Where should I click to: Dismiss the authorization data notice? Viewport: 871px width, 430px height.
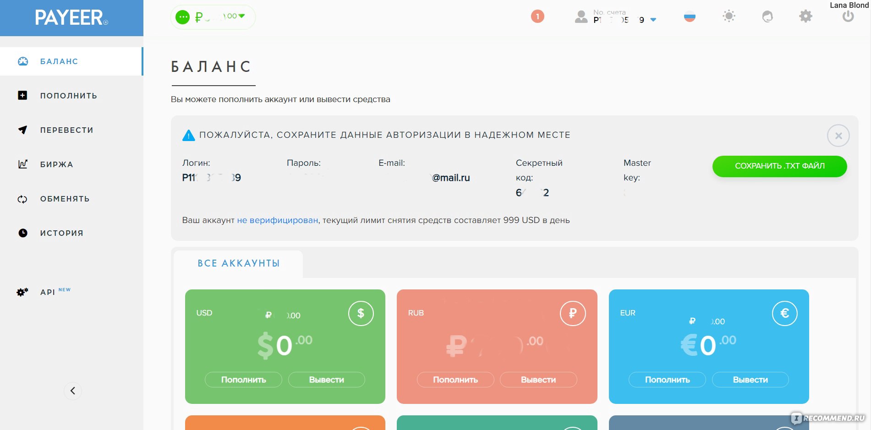coord(838,136)
